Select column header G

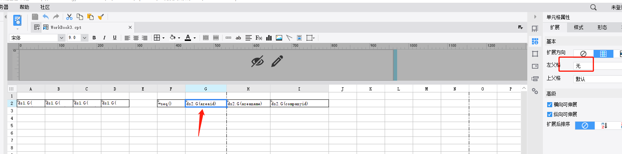(206, 89)
